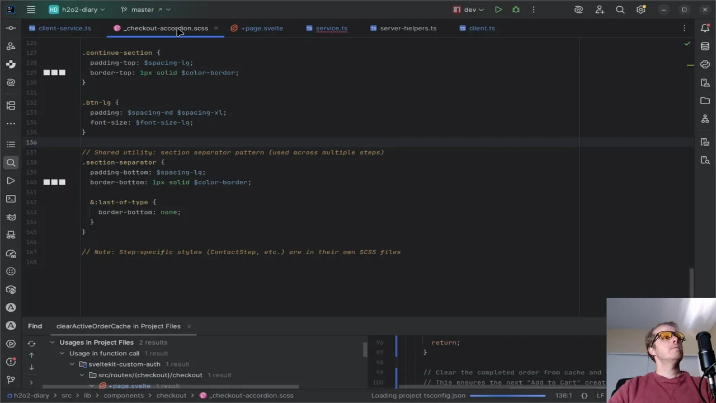Collapse Usage in function call node
Screen dimensions: 716x403
[62, 353]
